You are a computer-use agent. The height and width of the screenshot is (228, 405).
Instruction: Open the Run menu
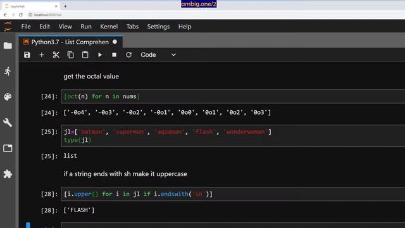pyautogui.click(x=86, y=27)
